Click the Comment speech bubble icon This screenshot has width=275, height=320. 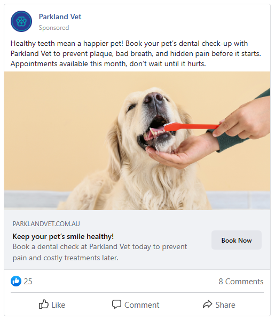click(116, 305)
